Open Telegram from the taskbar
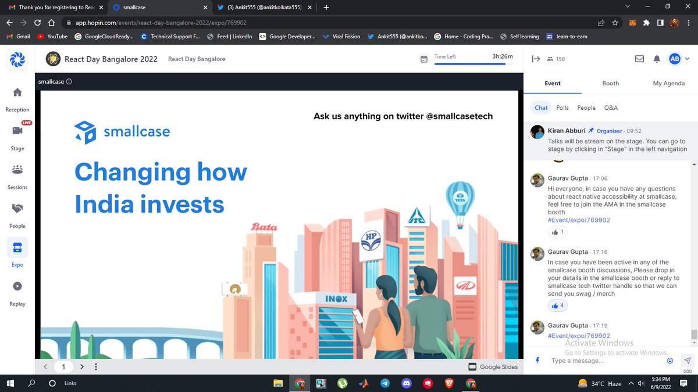 [x=384, y=383]
